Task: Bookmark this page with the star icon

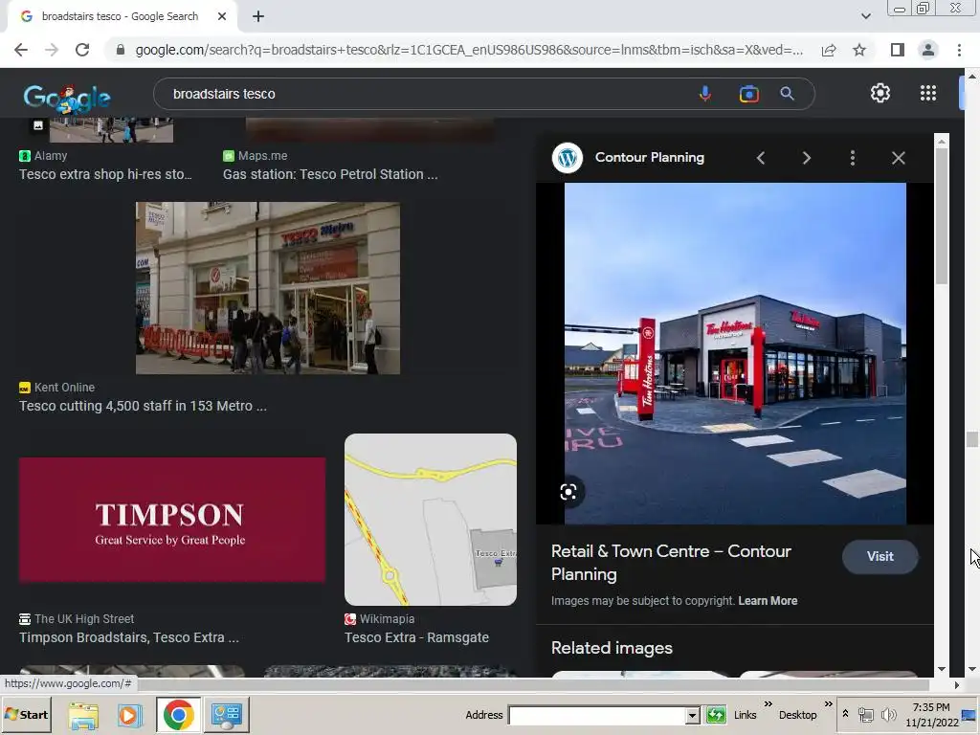Action: point(859,50)
